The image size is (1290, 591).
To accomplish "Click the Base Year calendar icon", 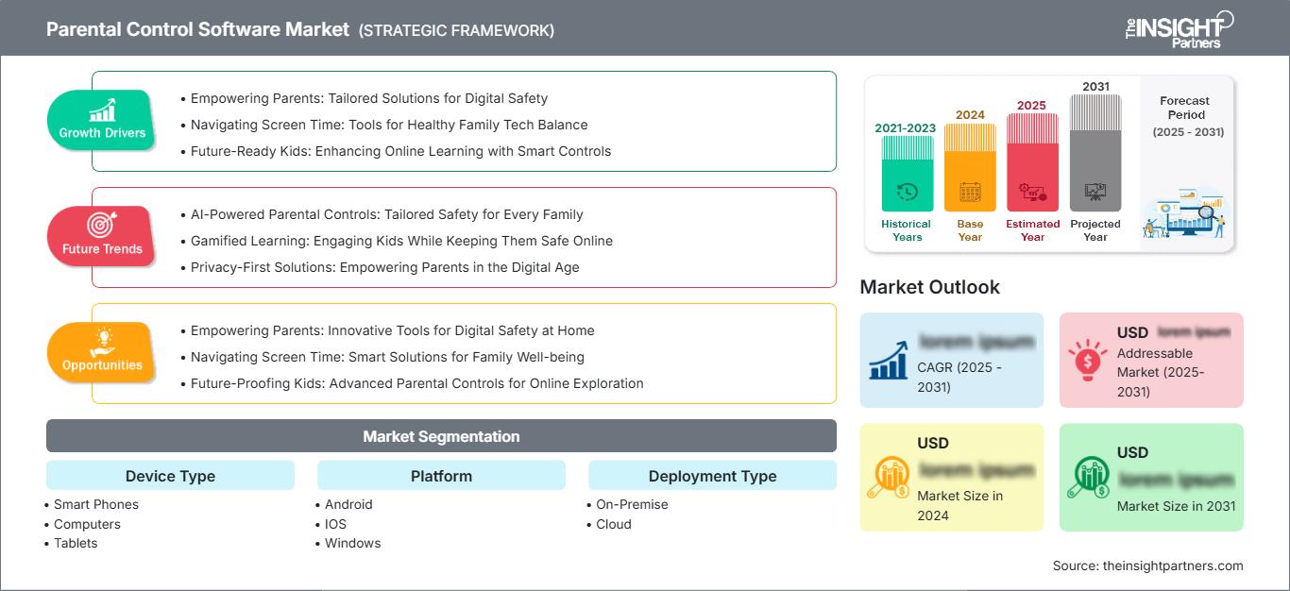I will click(x=970, y=193).
